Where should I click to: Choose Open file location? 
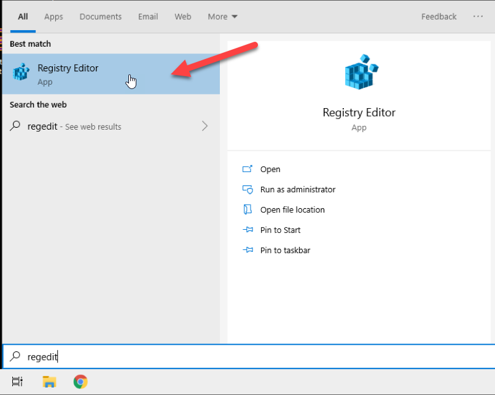(292, 209)
